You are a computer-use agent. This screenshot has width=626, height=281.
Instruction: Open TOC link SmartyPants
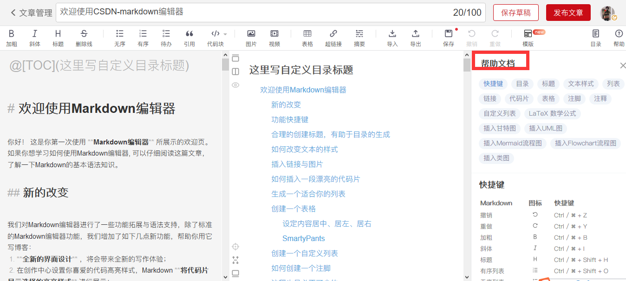[304, 239]
